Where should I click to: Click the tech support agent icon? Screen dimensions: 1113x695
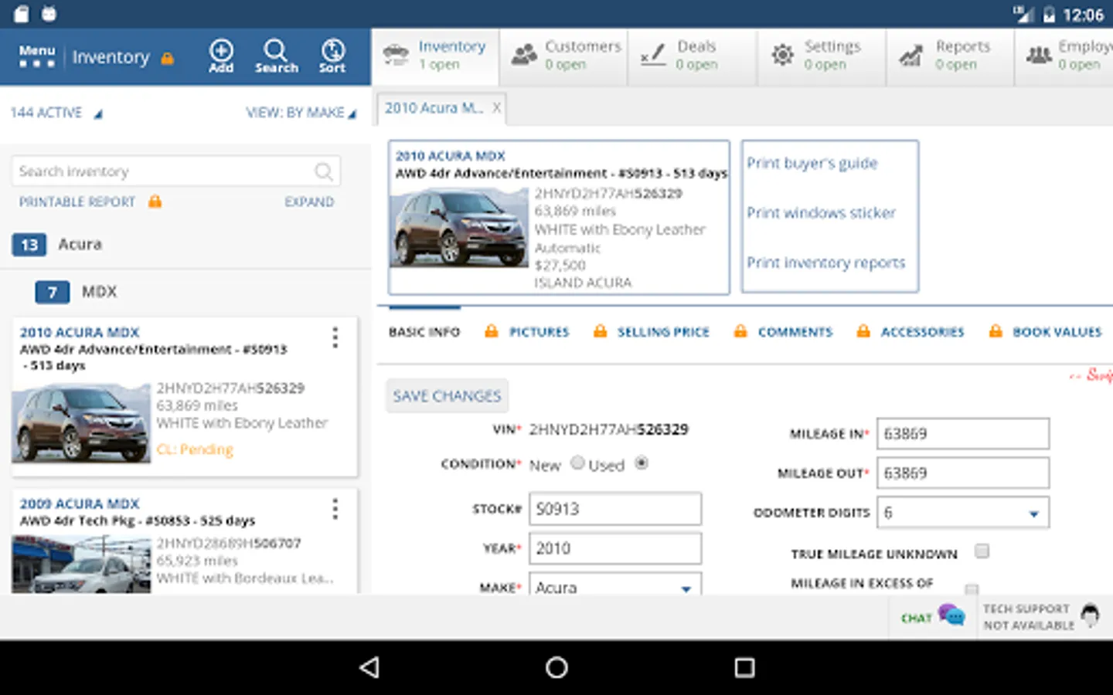pyautogui.click(x=1090, y=615)
